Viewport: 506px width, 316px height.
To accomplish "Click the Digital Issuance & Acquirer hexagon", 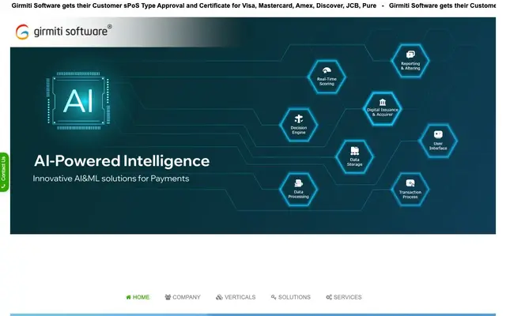I will (383, 109).
